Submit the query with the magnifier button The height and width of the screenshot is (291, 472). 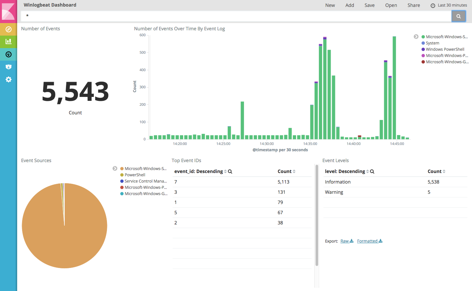point(458,16)
